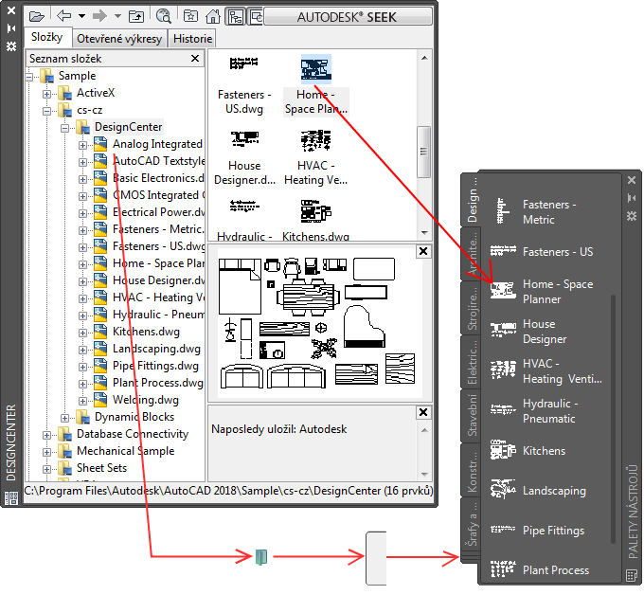Go forward with the Forward arrow icon

99,16
